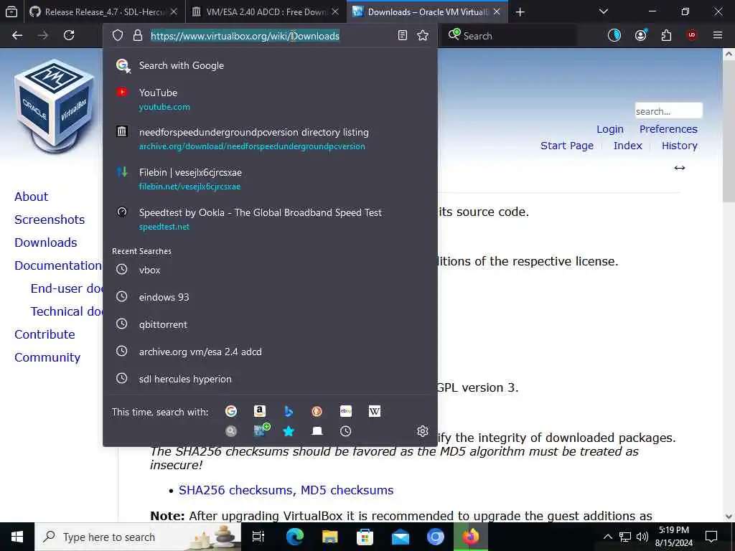Open the Filebin vesejlx6cjrcsxae suggestion
This screenshot has height=551, width=735.
(x=270, y=179)
